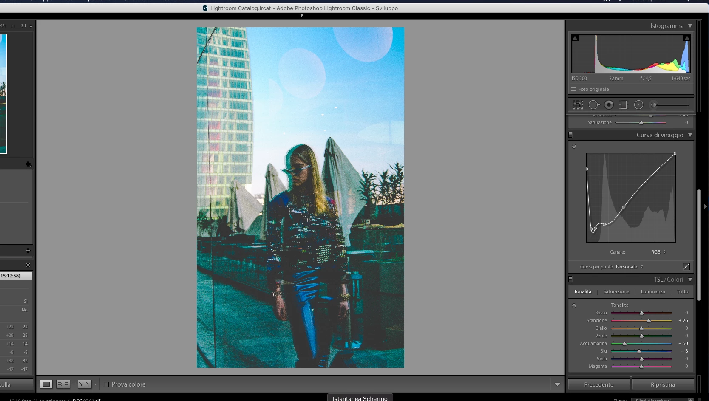
Task: Click the Giallo hue slider handle
Action: [x=641, y=328]
